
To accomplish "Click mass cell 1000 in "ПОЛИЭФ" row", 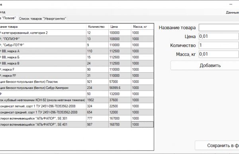I will pyautogui.click(x=142, y=39).
